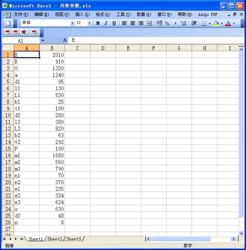Click the new workbook icon
246x250 pixels.
[x=8, y=23]
